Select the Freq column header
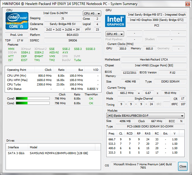This screenshot has height=175, width=192. 111,134
